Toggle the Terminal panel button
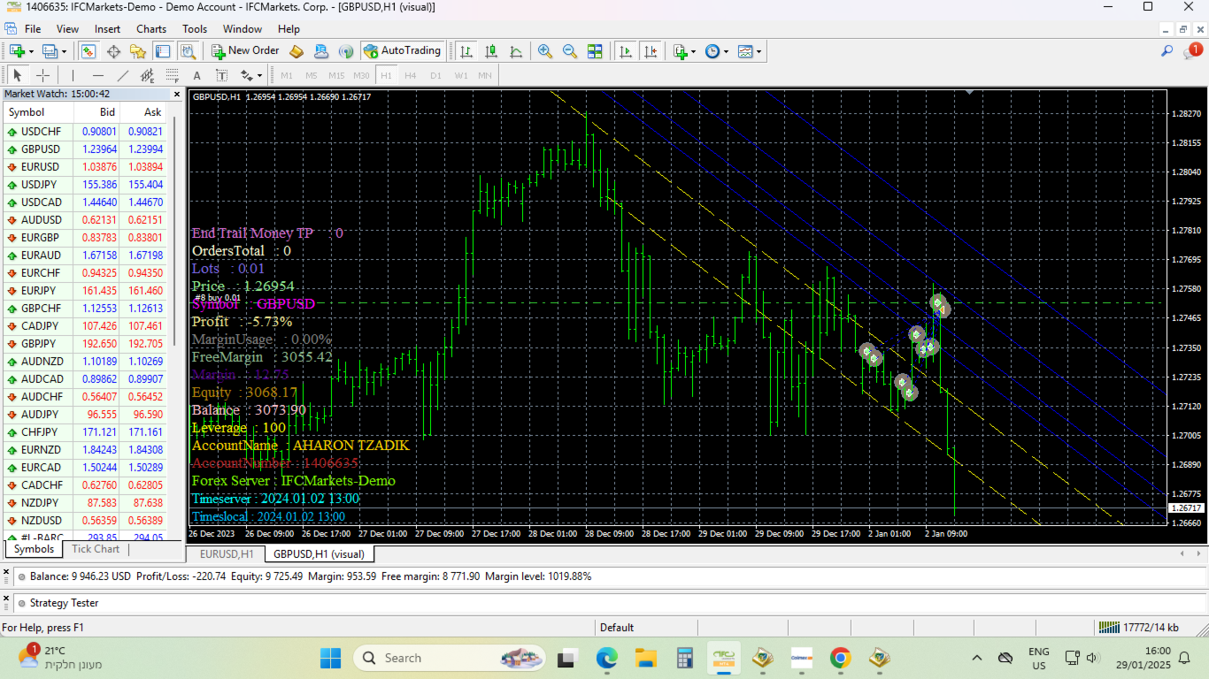1209x679 pixels. [163, 51]
